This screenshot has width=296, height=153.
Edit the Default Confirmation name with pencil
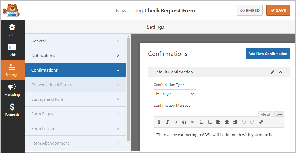pyautogui.click(x=272, y=72)
